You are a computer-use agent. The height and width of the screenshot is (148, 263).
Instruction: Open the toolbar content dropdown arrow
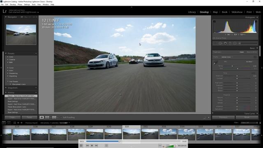click(x=209, y=118)
